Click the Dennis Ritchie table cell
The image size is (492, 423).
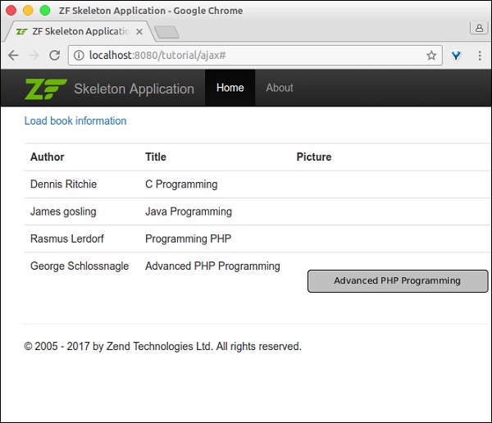pos(63,184)
